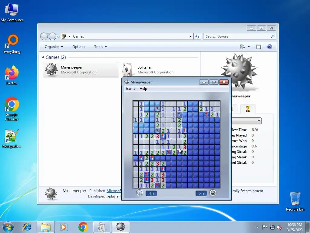Click Best Time N/A statistic

click(x=245, y=130)
